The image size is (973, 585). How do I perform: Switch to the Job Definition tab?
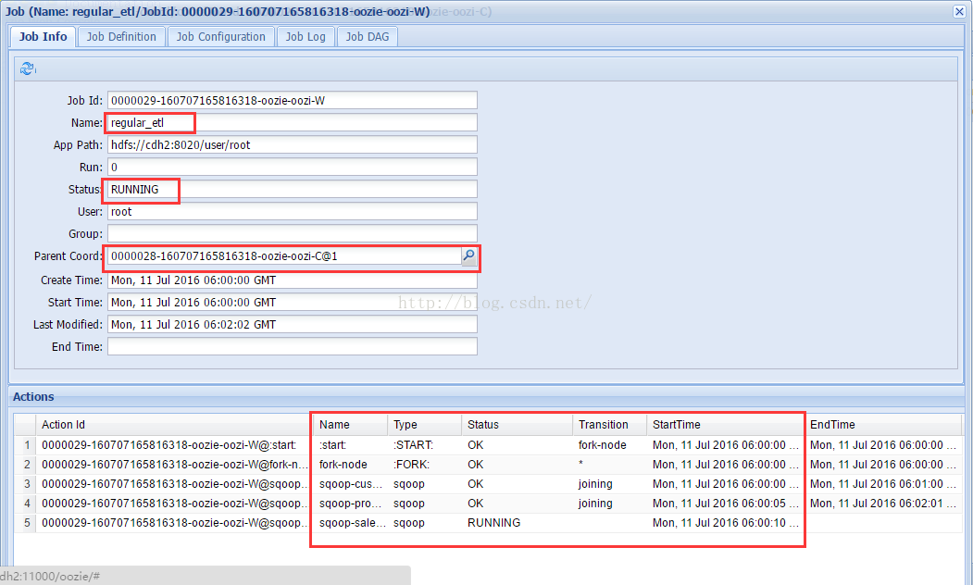click(121, 37)
